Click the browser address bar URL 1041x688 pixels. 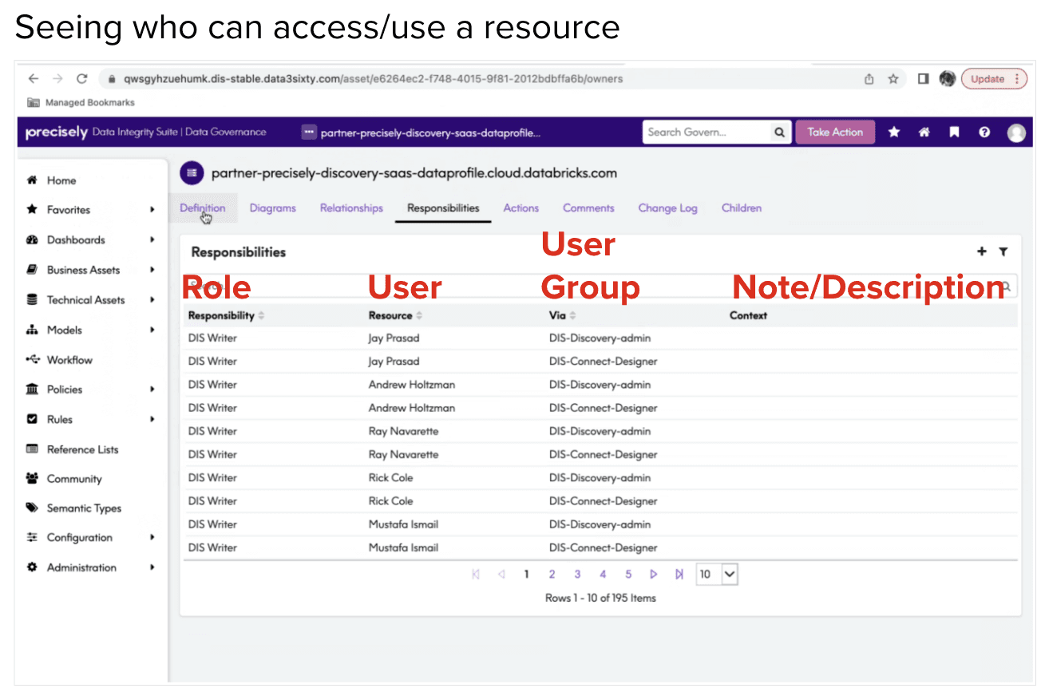[374, 79]
